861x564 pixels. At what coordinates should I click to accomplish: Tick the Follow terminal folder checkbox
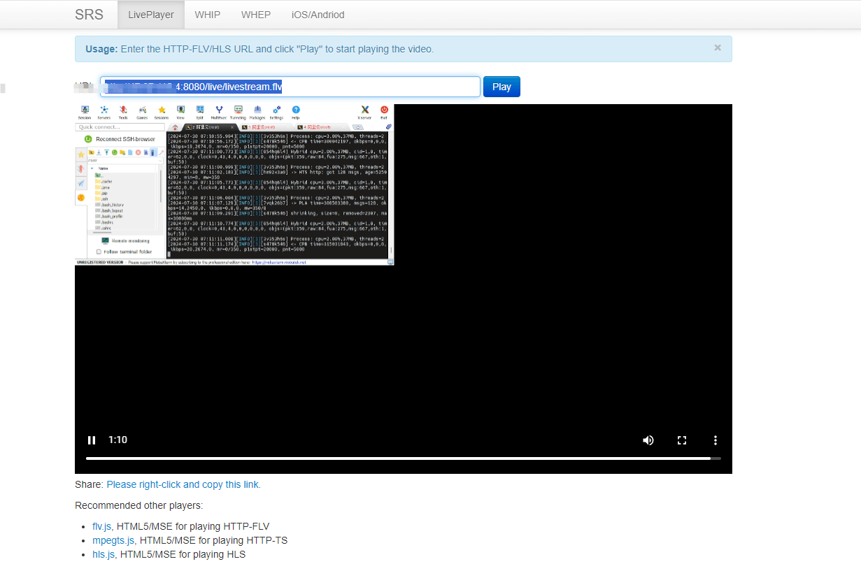click(x=98, y=252)
